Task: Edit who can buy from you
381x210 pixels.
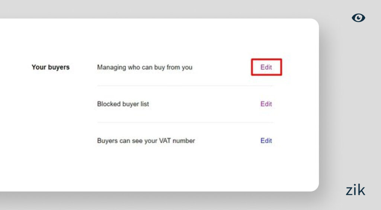Action: pyautogui.click(x=266, y=67)
